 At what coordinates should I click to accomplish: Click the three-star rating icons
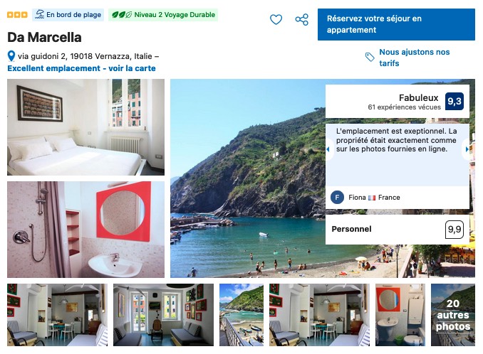tap(17, 15)
